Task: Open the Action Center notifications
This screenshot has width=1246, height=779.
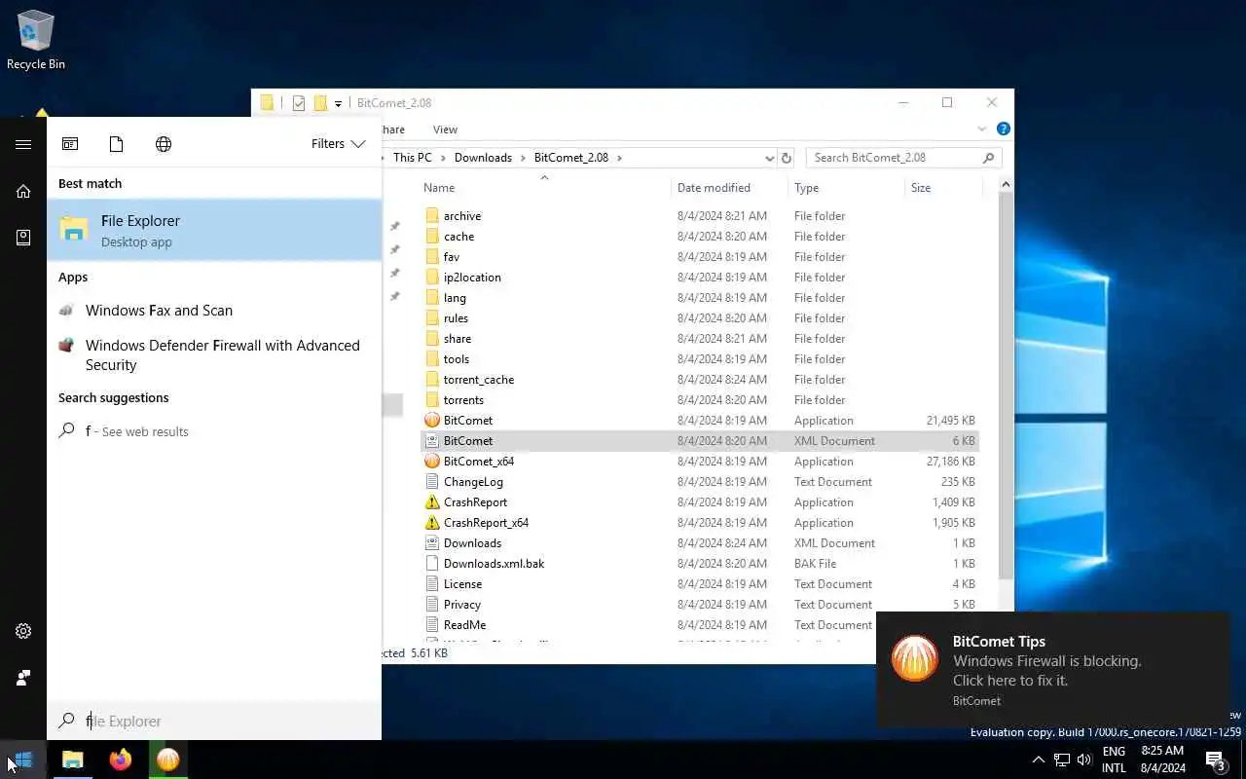Action: point(1215,760)
